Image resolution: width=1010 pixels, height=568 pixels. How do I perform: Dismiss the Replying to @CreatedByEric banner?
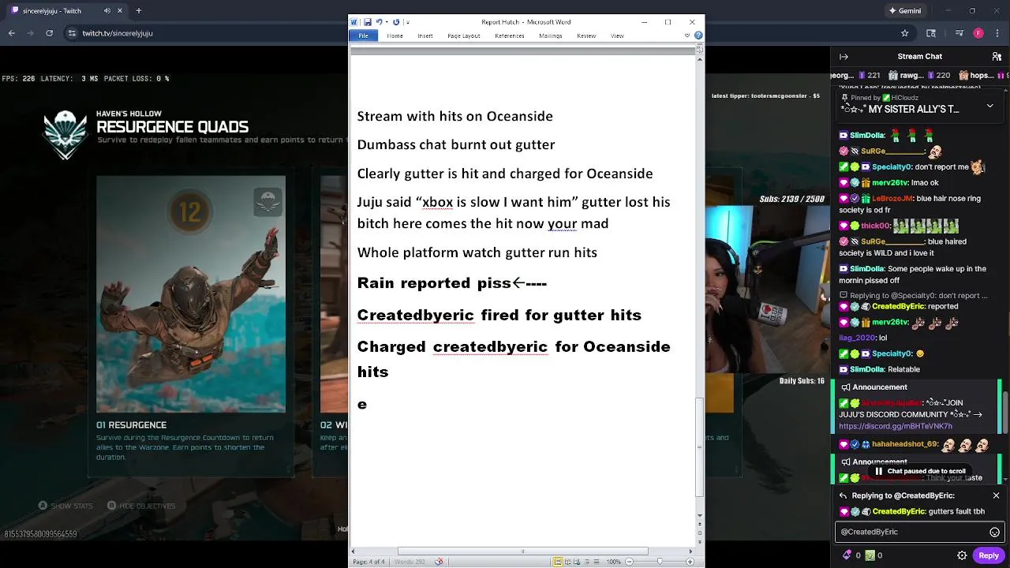pos(996,495)
